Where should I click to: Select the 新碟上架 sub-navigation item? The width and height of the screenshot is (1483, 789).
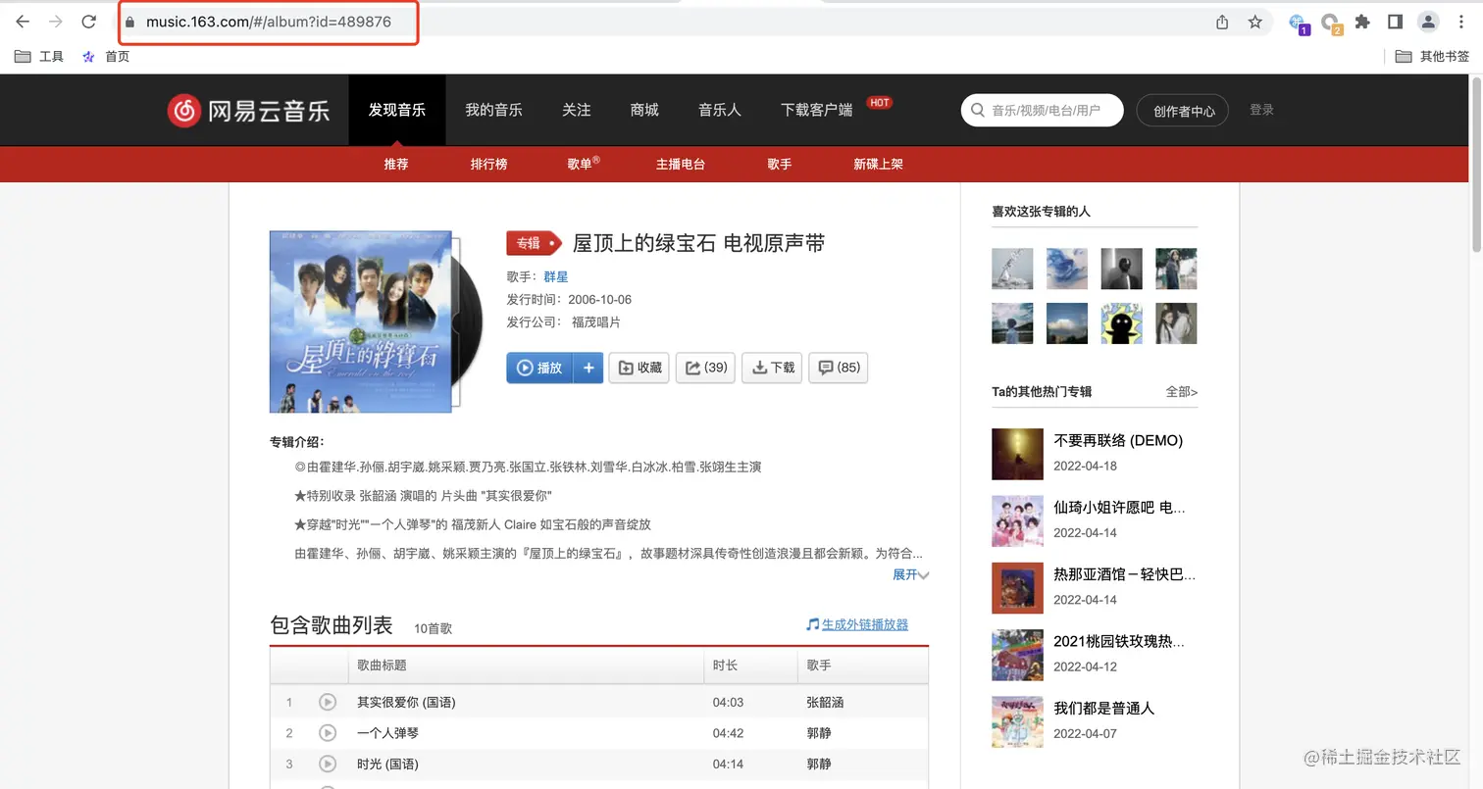click(x=878, y=164)
